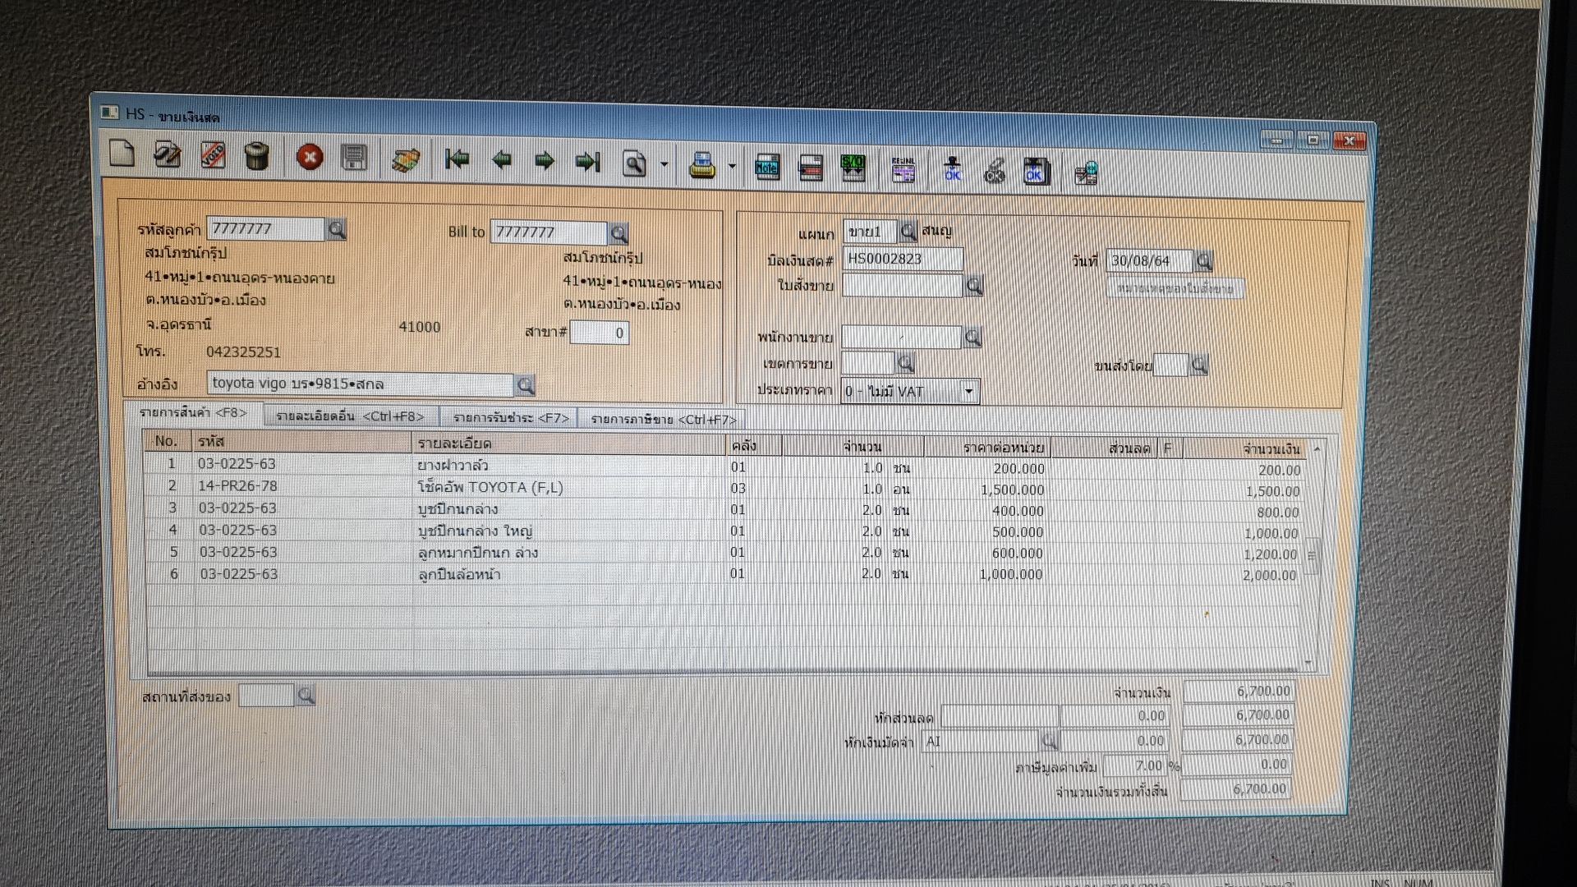1577x887 pixels.
Task: Open shipping method (ขนส่งโดย) lookup magnifier
Action: [1199, 365]
